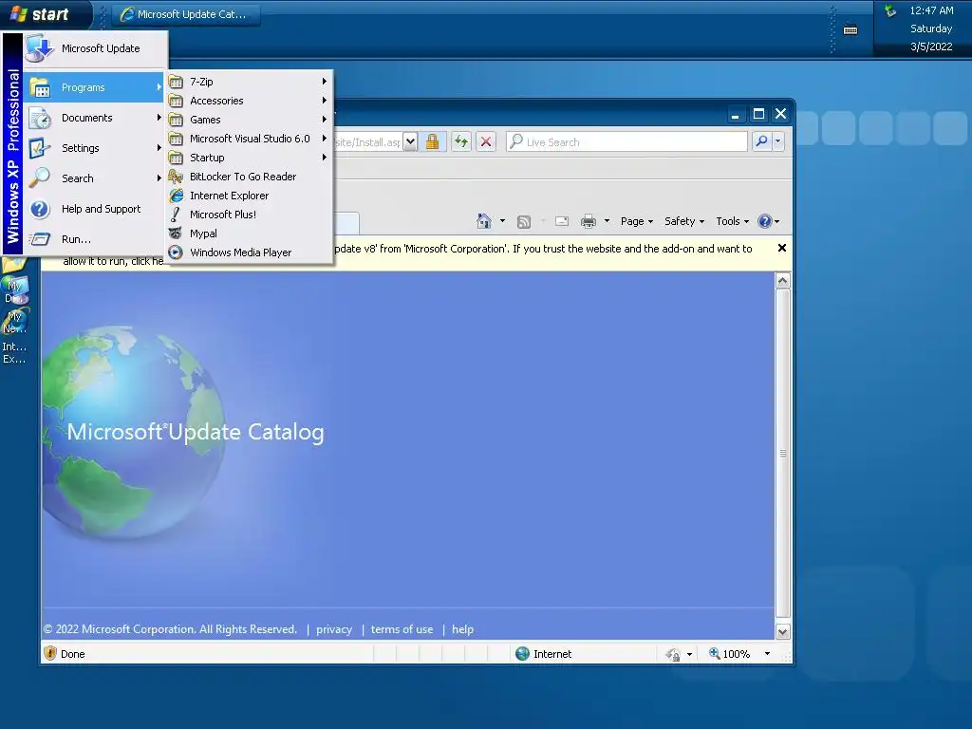972x729 pixels.
Task: Open the Page menu
Action: pyautogui.click(x=637, y=221)
